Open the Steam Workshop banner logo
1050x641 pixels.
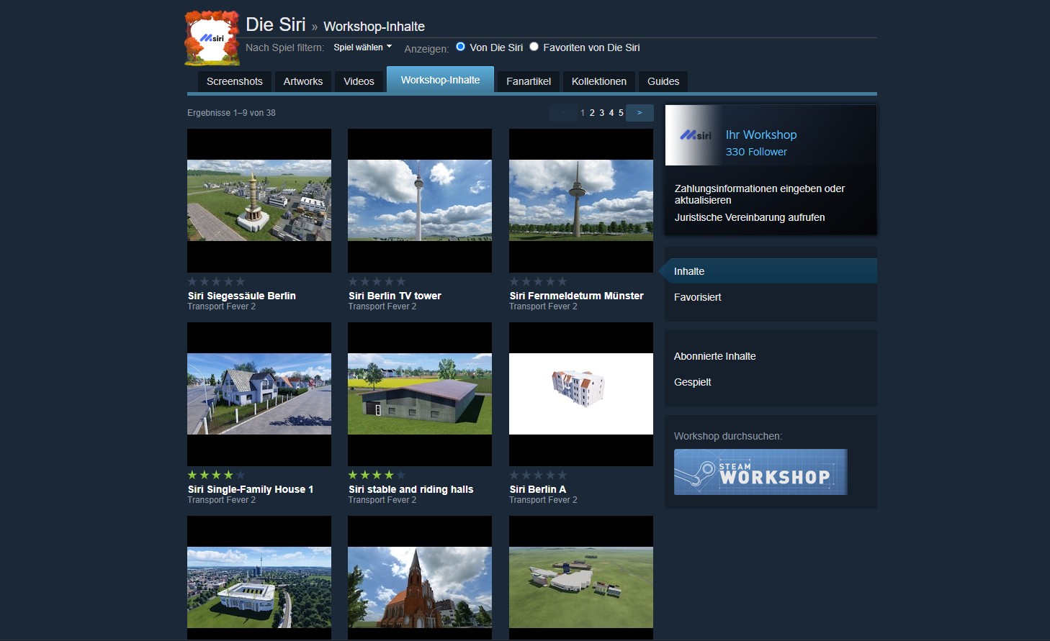tap(760, 472)
